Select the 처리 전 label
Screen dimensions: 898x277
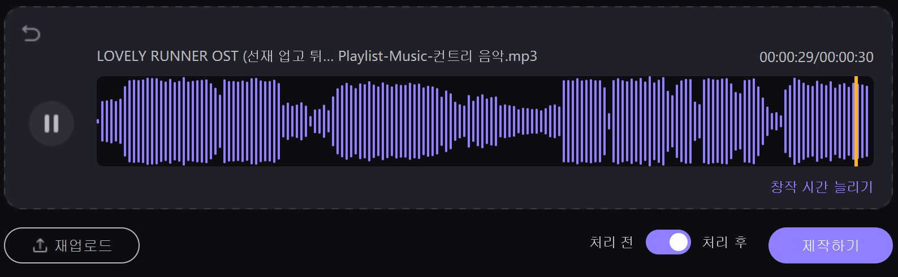pyautogui.click(x=611, y=242)
